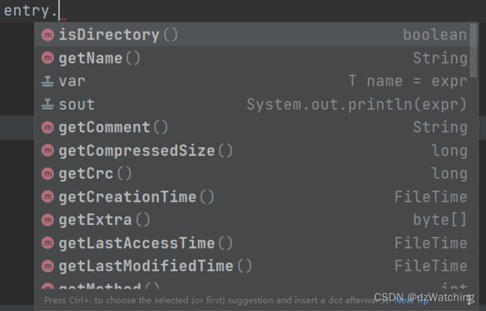The image size is (486, 311).
Task: Select the isDirectory() suggestion
Action: point(252,34)
